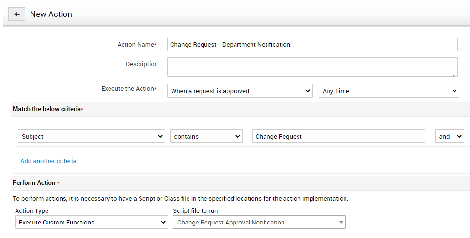Click the 'Perform Action' section header
The image size is (470, 238).
34,183
